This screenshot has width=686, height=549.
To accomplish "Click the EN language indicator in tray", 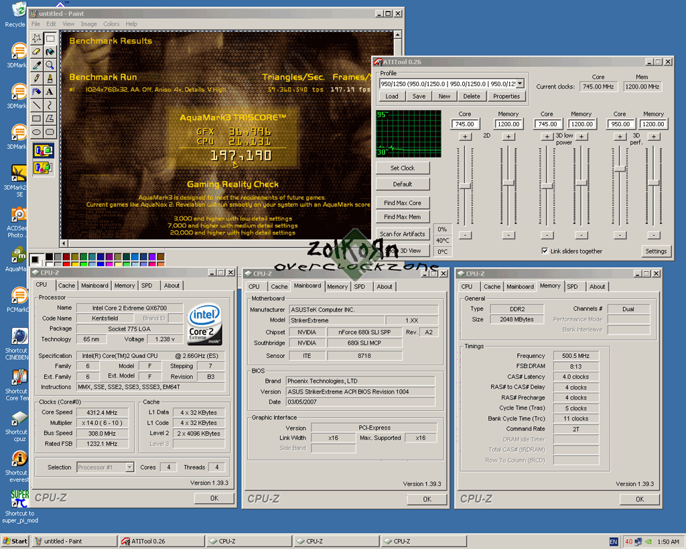I will point(614,542).
